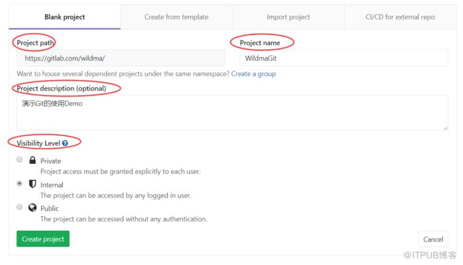
Task: Cancel the new project form
Action: 433,239
